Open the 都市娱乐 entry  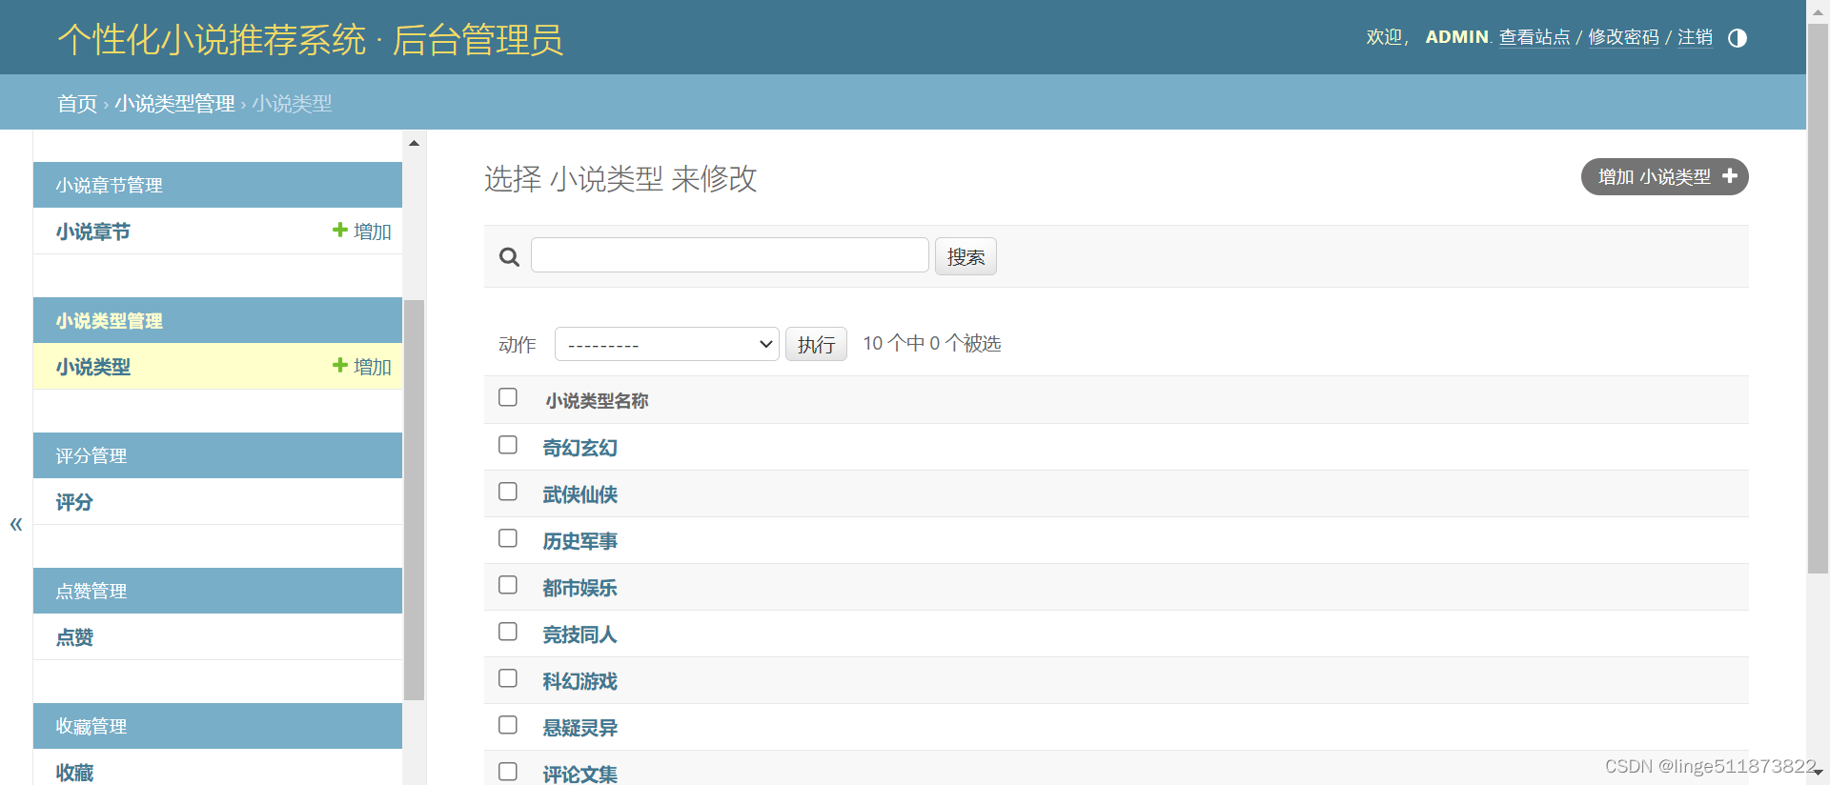579,588
